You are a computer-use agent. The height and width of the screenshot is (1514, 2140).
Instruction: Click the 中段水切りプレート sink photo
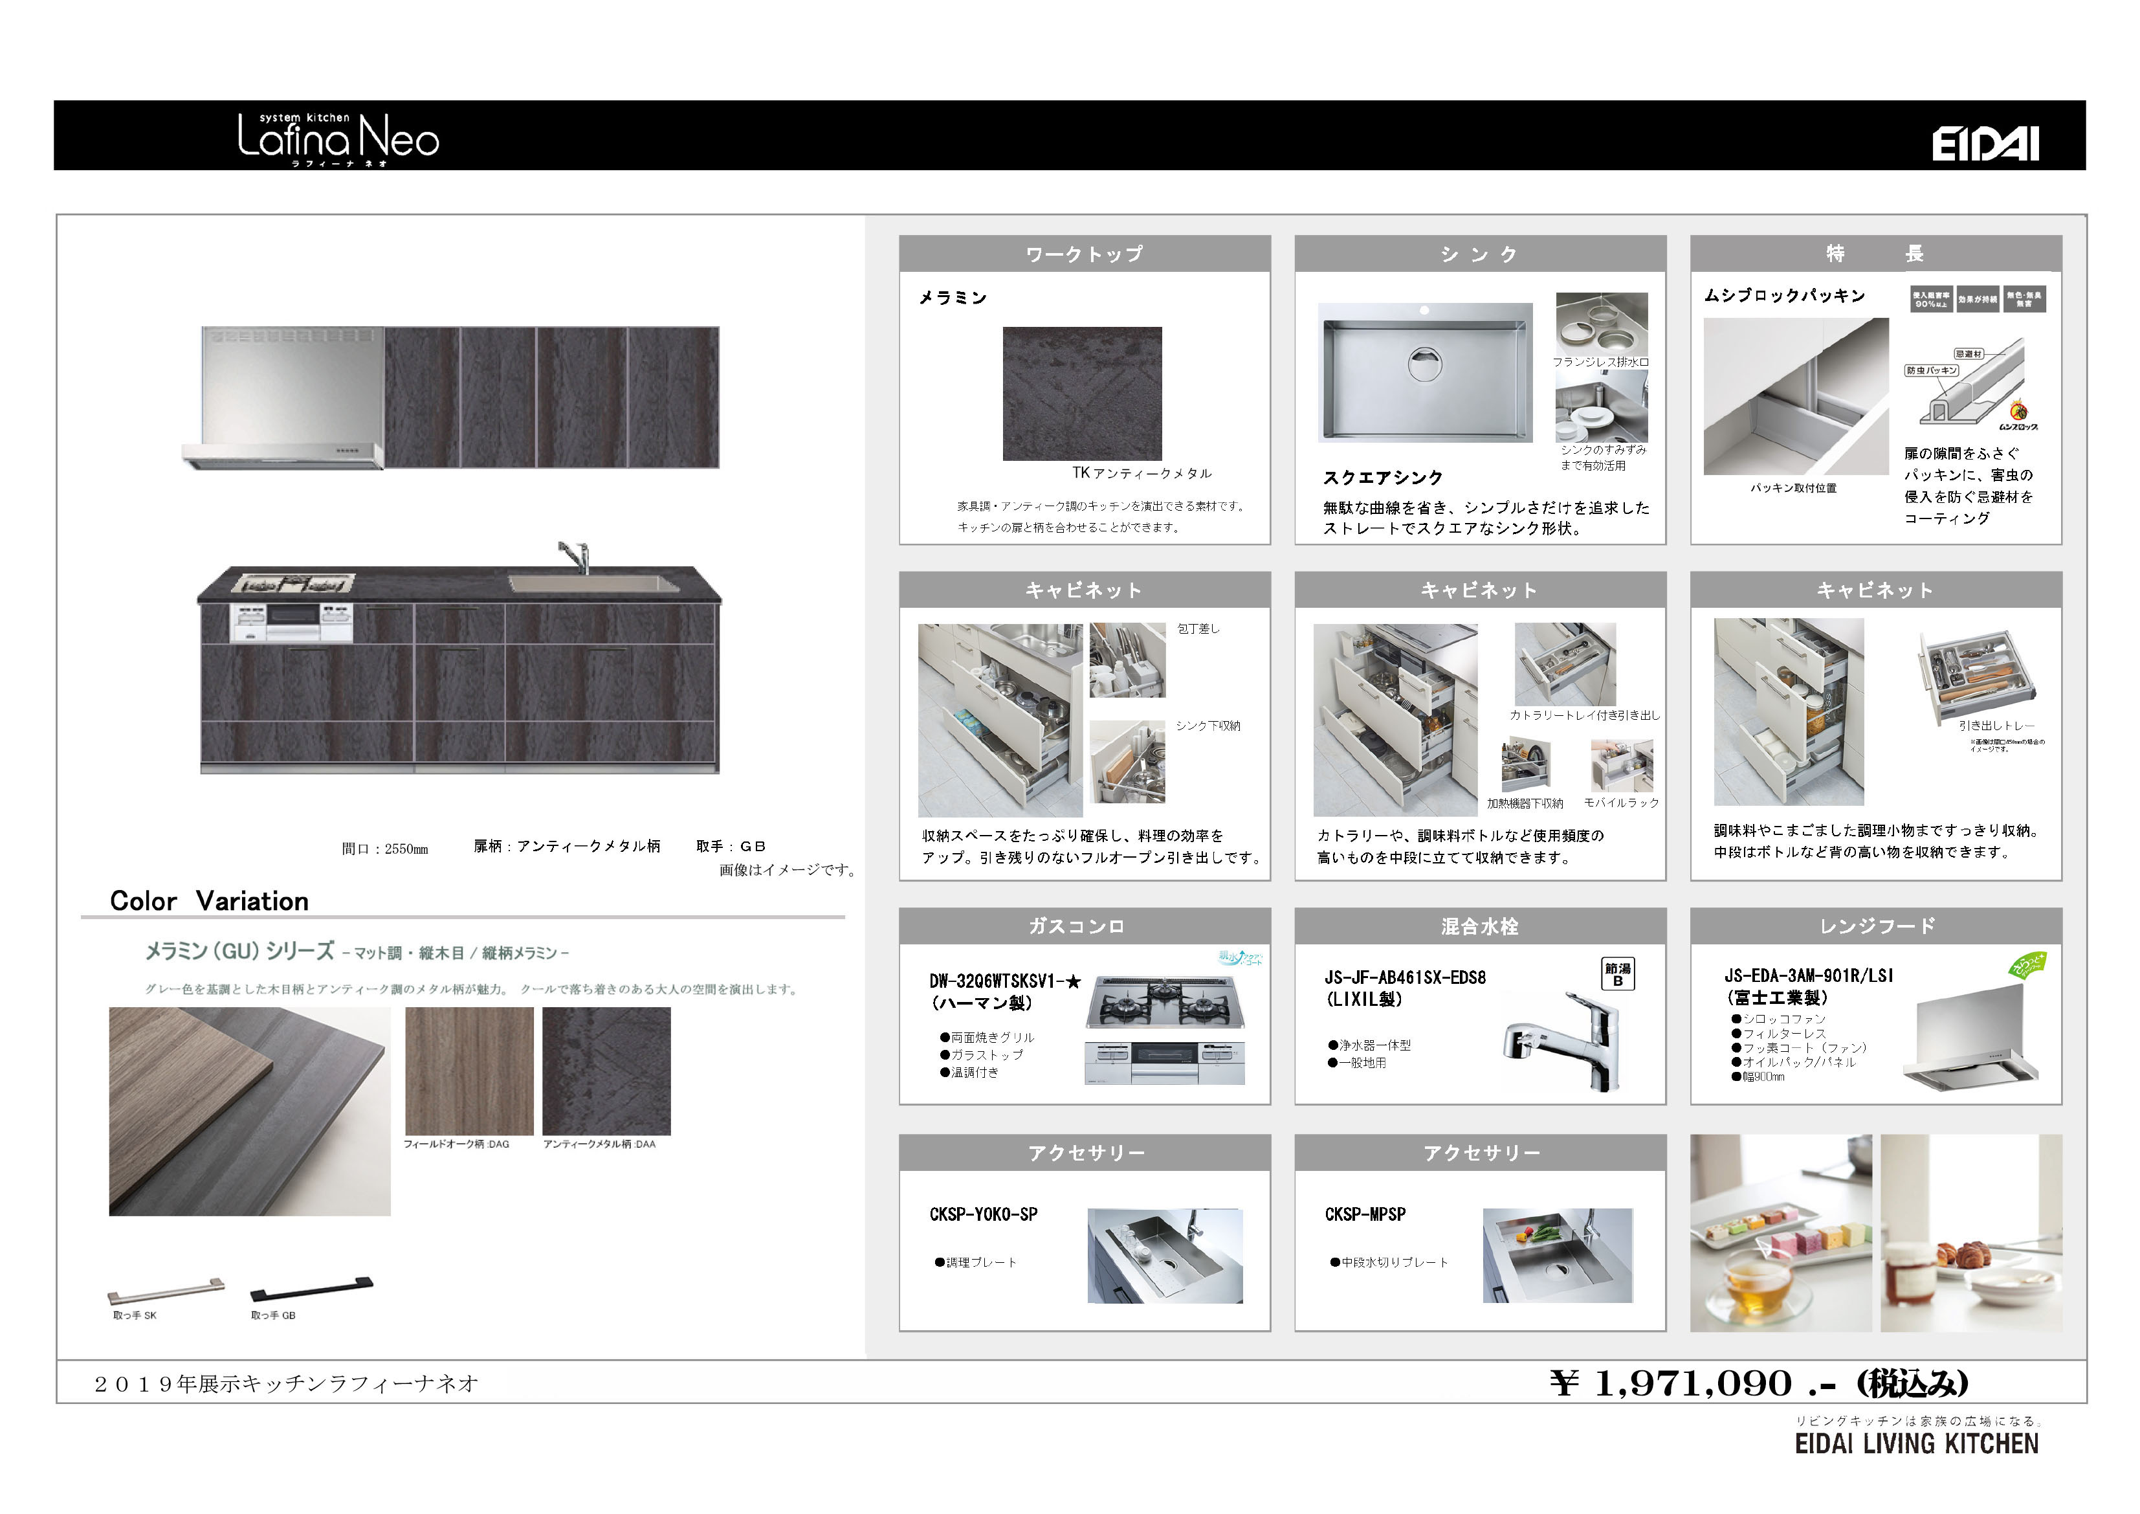(1558, 1256)
